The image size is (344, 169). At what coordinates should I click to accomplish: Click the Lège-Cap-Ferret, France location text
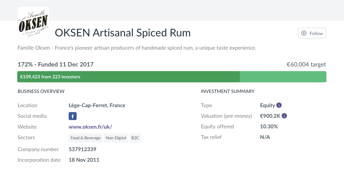pyautogui.click(x=97, y=105)
